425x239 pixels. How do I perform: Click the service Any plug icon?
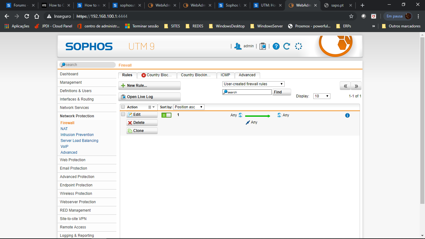[x=248, y=122]
